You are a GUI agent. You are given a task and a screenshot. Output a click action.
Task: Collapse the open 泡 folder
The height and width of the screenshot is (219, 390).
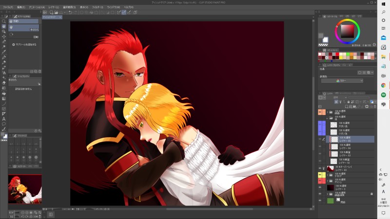tap(328, 118)
